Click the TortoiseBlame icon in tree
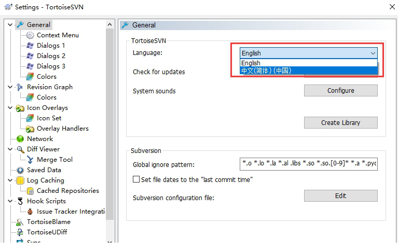 pos(20,222)
